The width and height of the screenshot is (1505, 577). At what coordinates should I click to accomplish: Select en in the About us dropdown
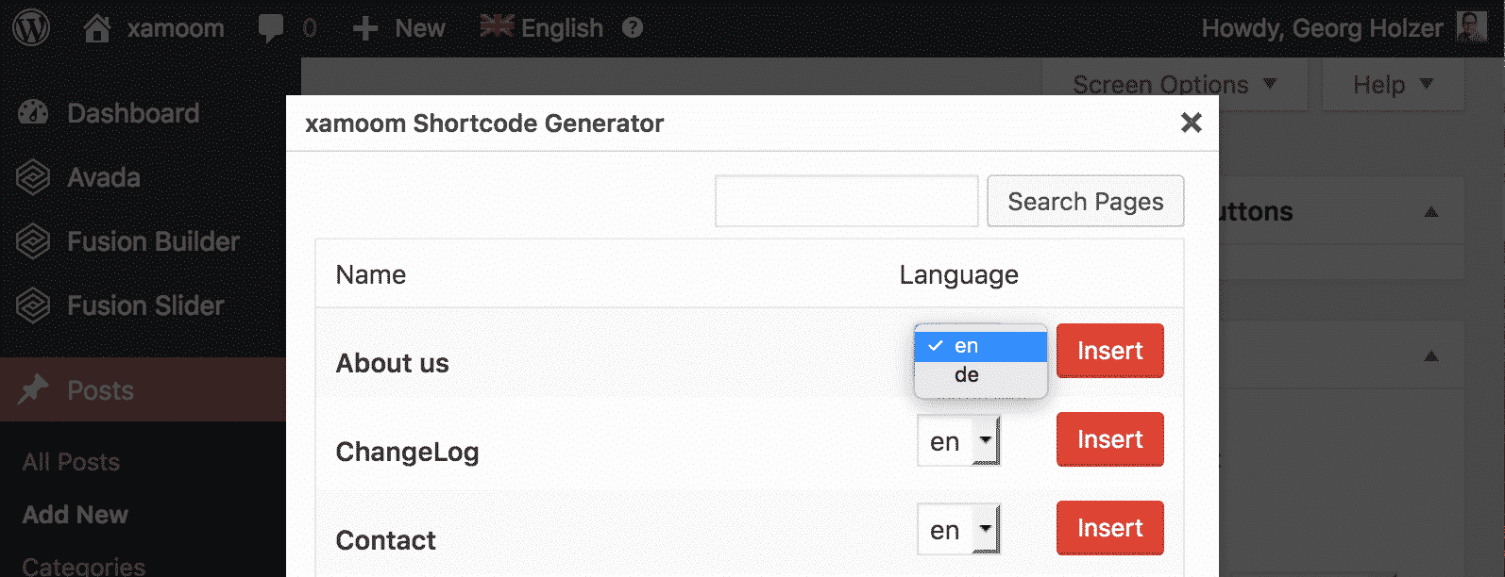click(x=981, y=346)
